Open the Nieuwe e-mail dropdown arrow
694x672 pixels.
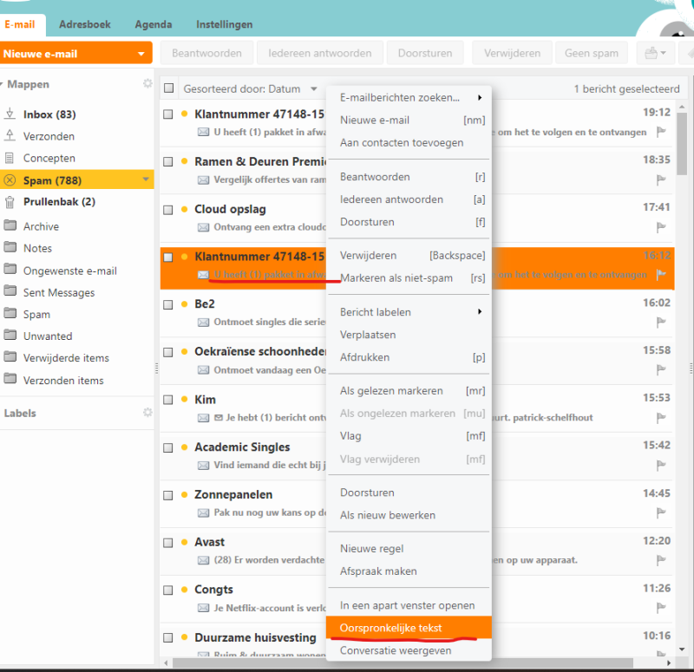141,54
